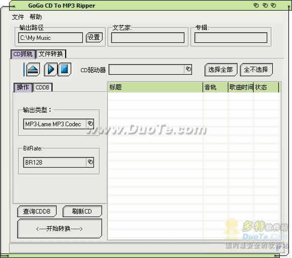Eject the CD with the eject icon

pyautogui.click(x=33, y=70)
